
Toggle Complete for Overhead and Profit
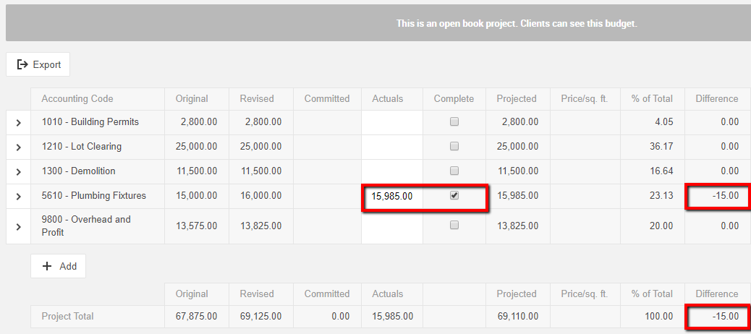454,226
